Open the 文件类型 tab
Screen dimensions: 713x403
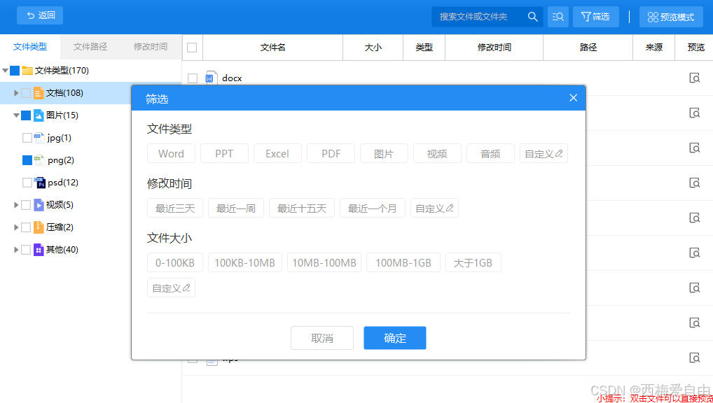[30, 46]
